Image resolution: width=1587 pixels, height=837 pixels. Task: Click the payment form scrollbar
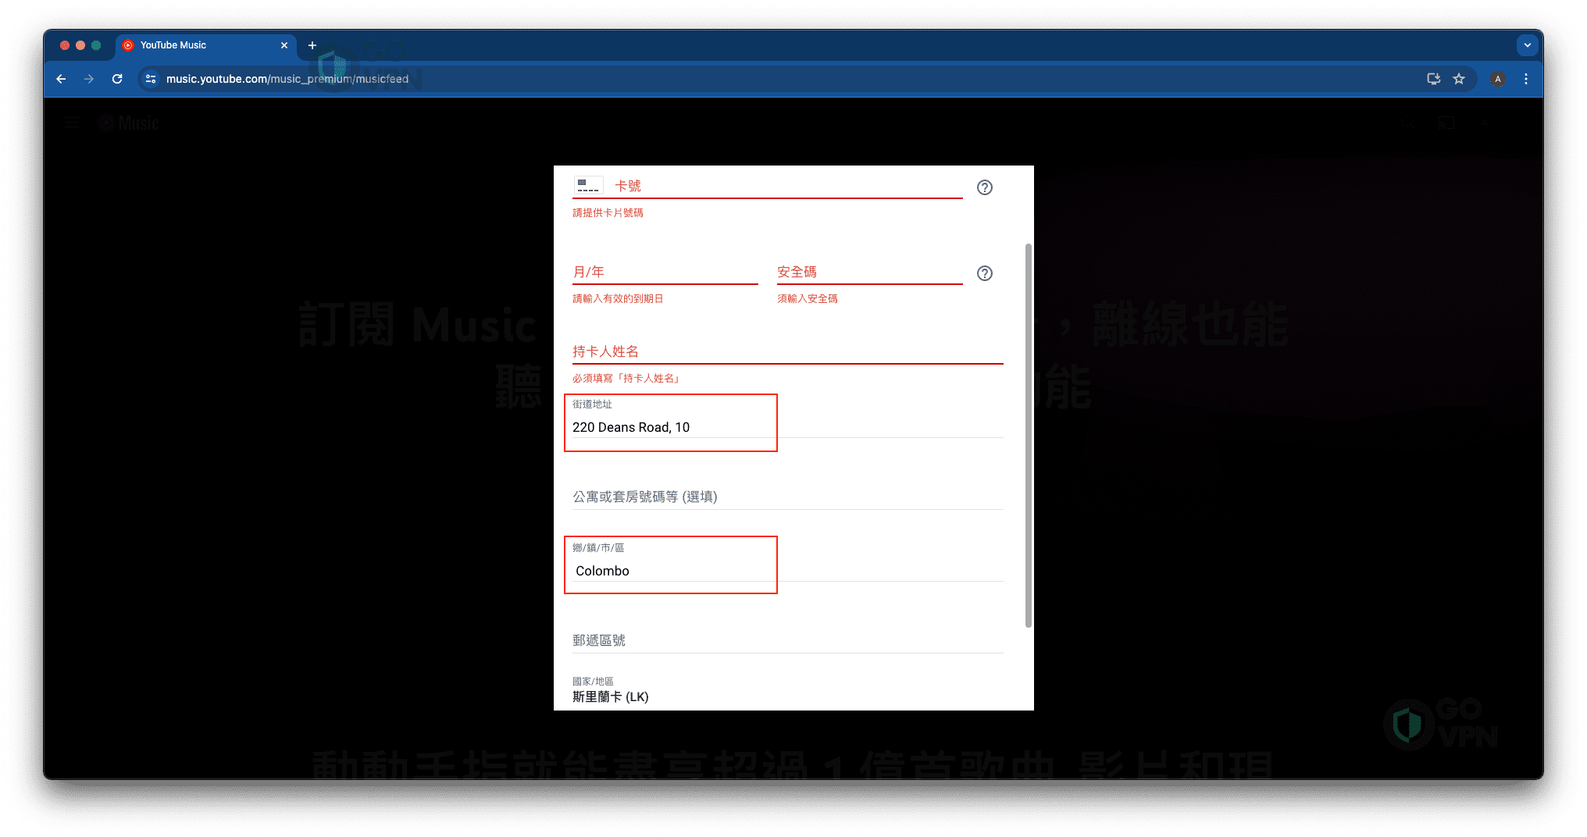[x=1028, y=435]
